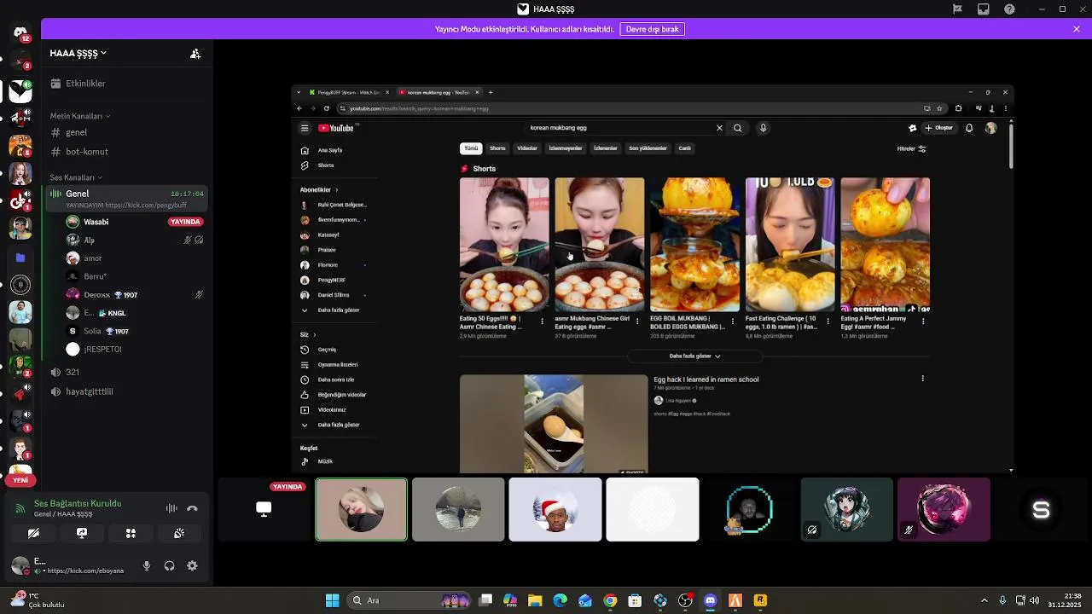1092x614 pixels.
Task: Click the YouTube logo in stream
Action: tap(336, 128)
